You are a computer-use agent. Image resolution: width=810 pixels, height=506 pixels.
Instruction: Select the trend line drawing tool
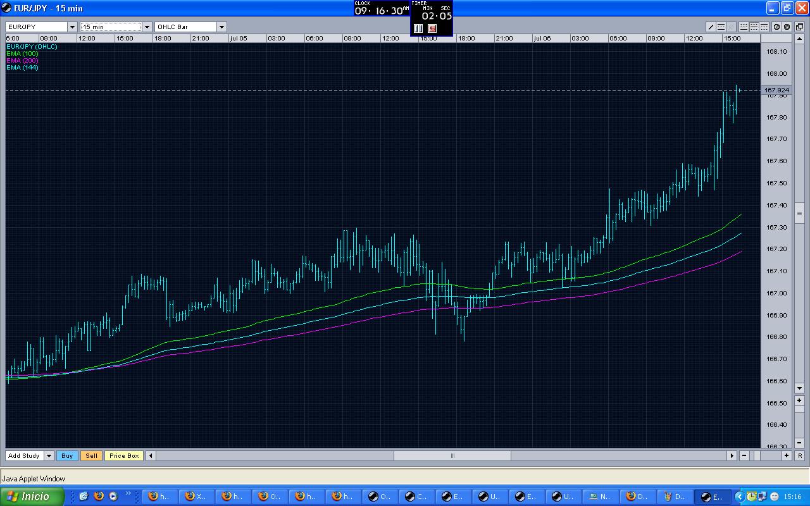click(x=711, y=27)
